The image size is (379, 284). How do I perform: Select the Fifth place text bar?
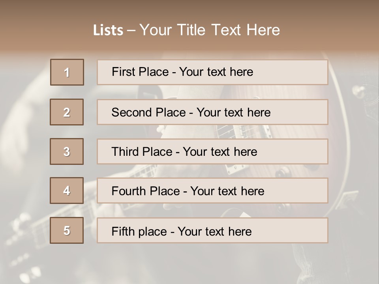(x=212, y=230)
